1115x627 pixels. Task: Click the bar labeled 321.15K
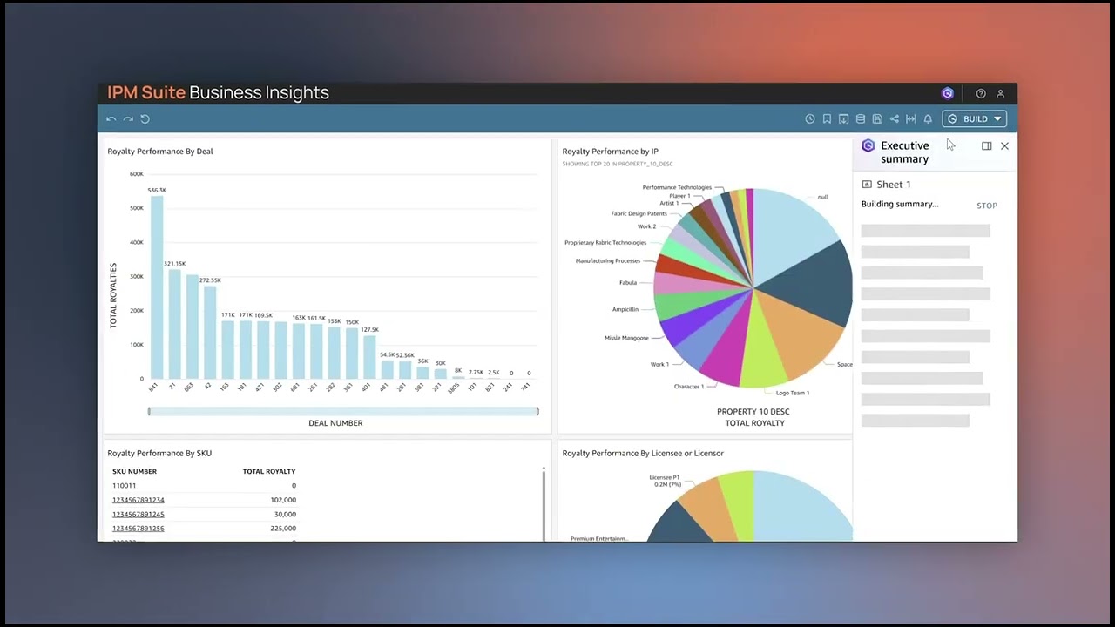point(174,324)
